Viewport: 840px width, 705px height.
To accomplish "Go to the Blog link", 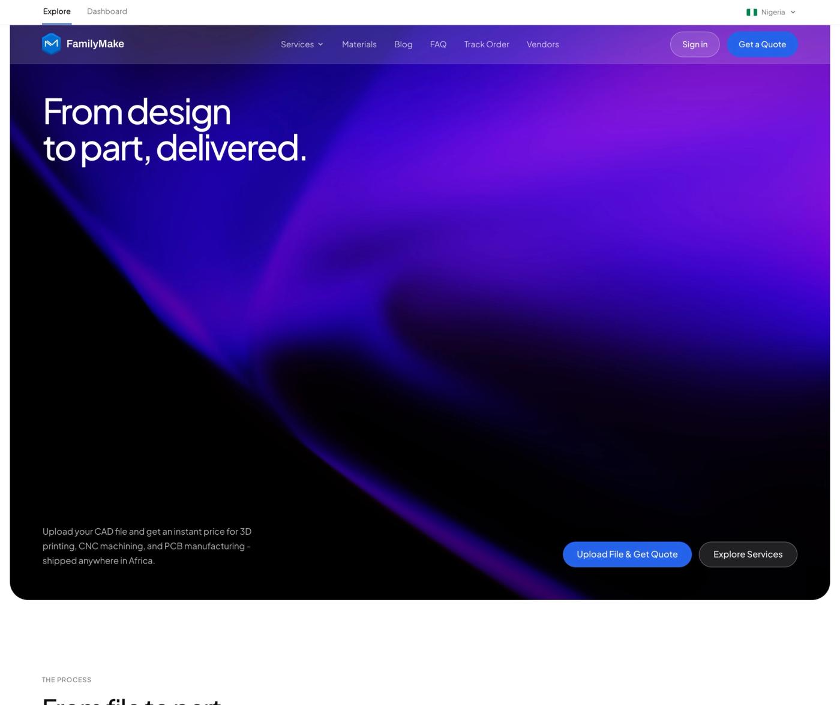I will pos(403,44).
